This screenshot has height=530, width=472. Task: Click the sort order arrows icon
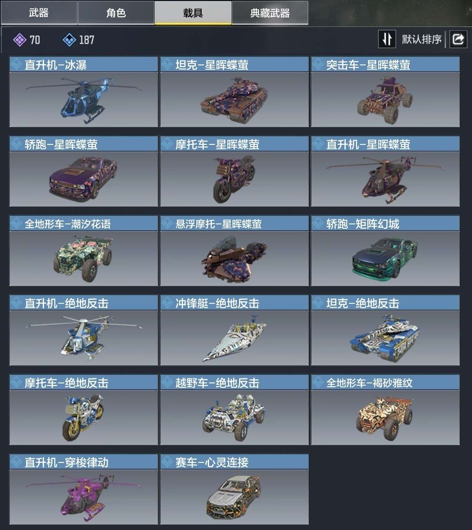pyautogui.click(x=387, y=39)
